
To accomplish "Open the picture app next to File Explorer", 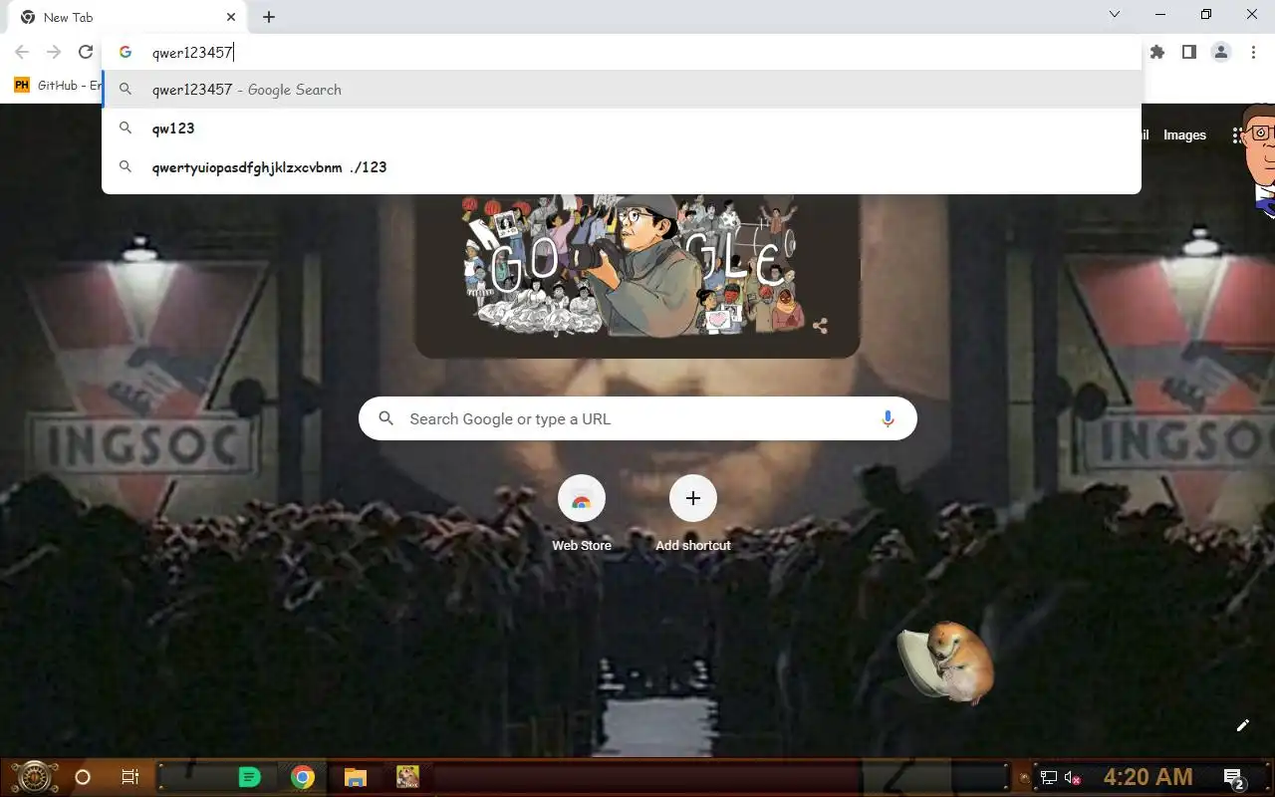I will (407, 777).
